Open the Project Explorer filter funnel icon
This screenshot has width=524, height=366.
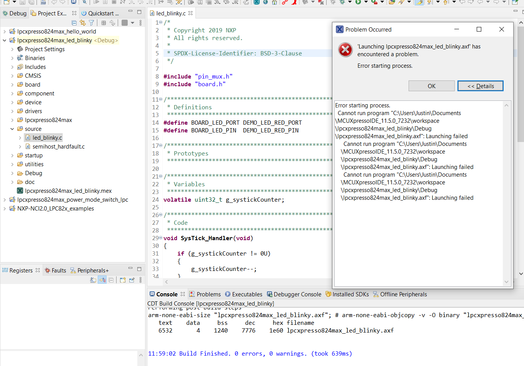point(92,23)
